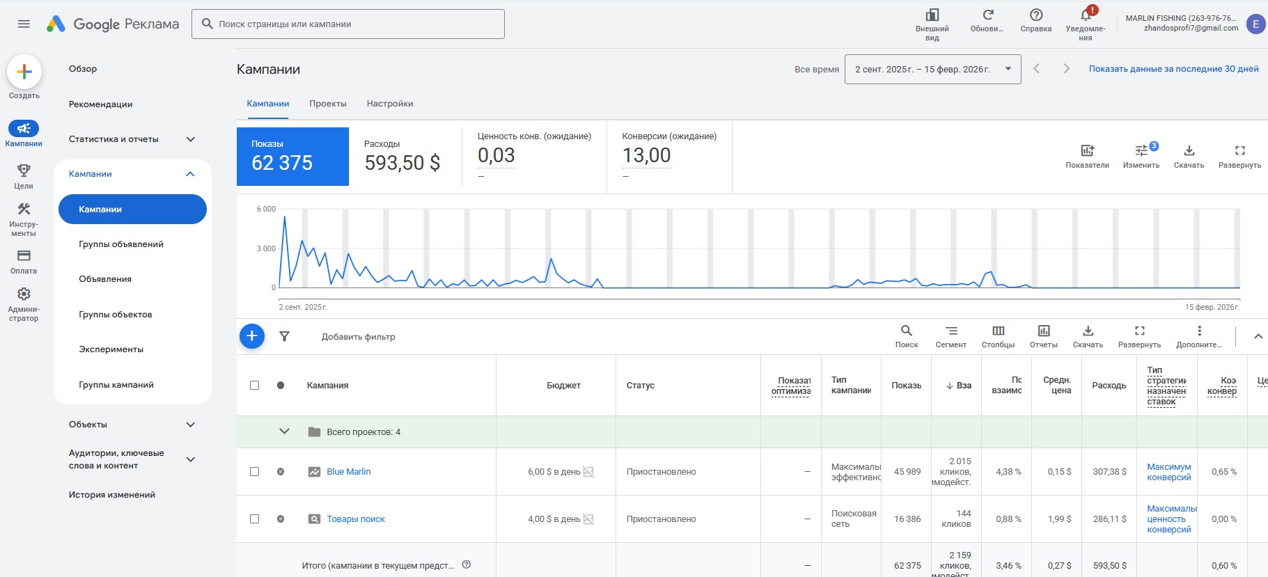This screenshot has width=1268, height=577.
Task: Click the Create plus button
Action: (24, 72)
